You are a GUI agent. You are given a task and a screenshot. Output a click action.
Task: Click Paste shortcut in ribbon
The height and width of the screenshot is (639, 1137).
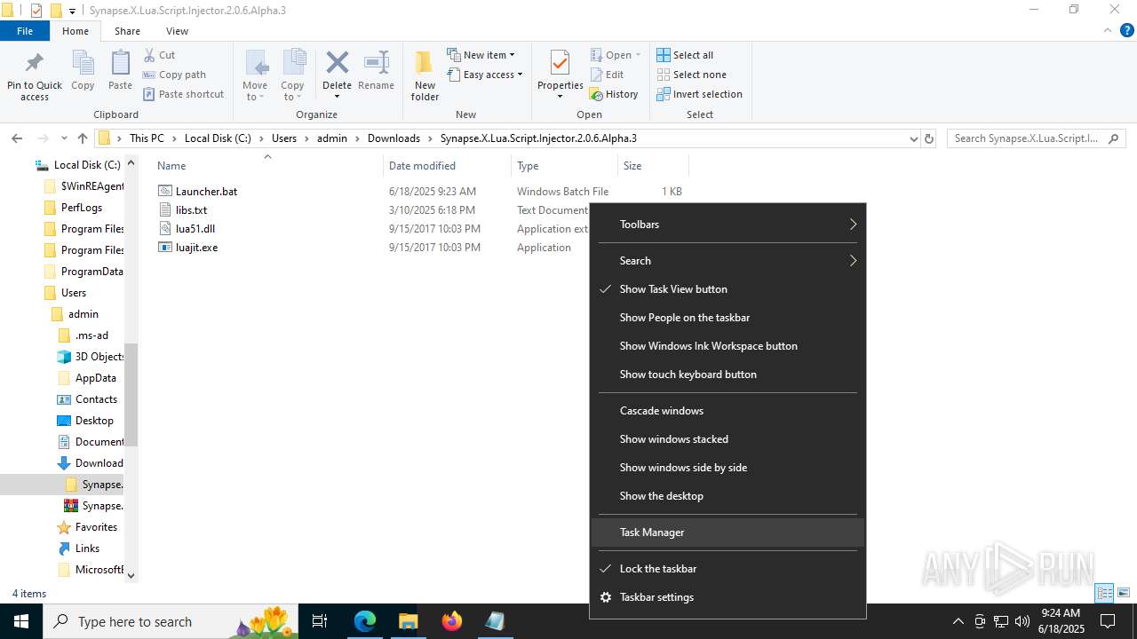[x=182, y=94]
